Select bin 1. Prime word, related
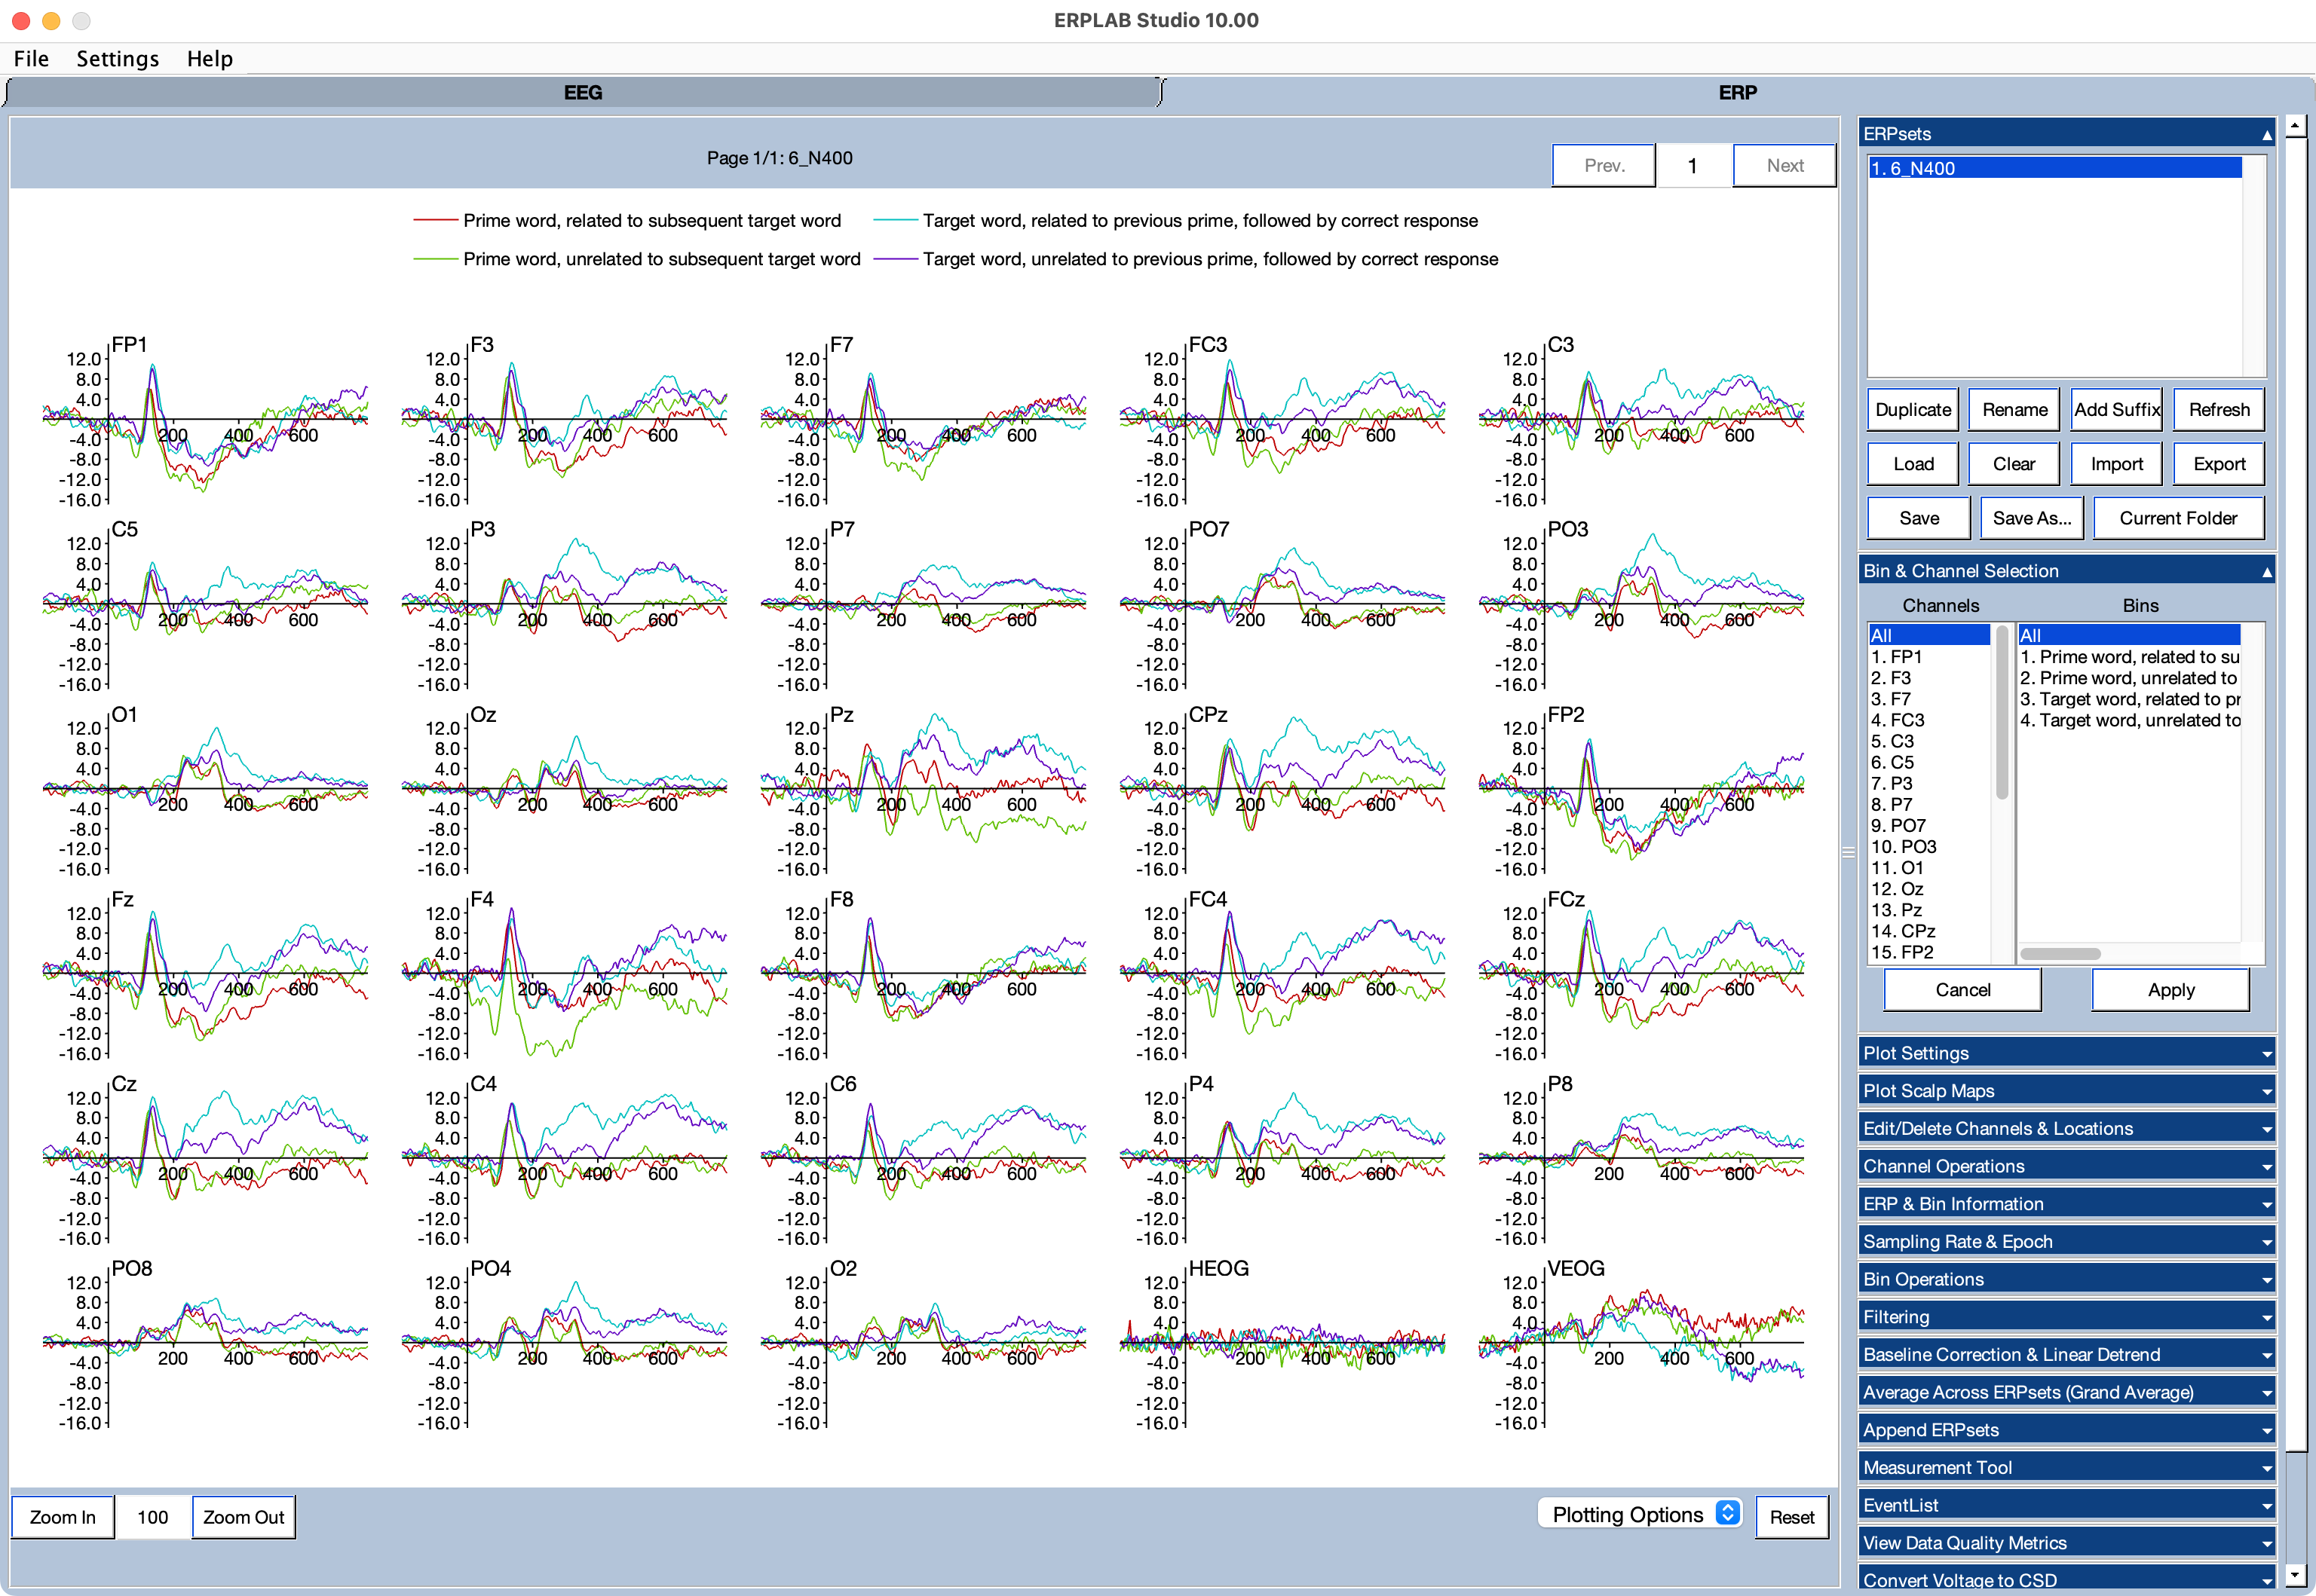The width and height of the screenshot is (2316, 1596). (2129, 656)
